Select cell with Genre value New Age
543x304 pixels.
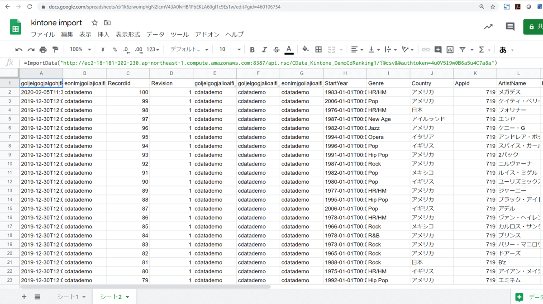pos(388,119)
